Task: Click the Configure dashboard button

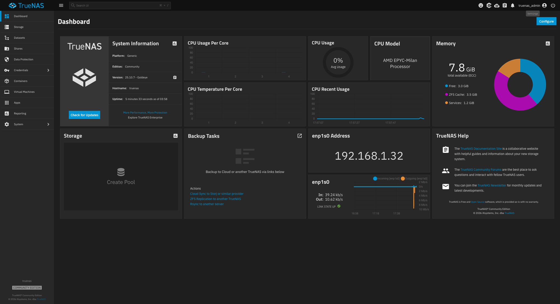Action: [x=546, y=21]
